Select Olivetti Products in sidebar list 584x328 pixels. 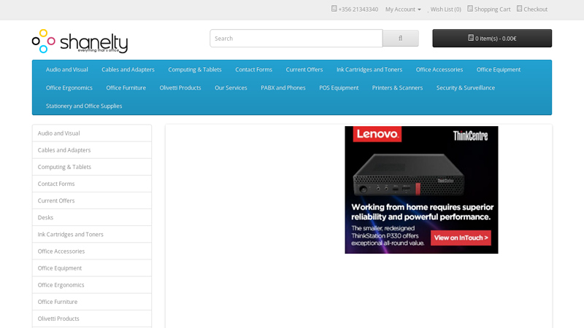[92, 319]
